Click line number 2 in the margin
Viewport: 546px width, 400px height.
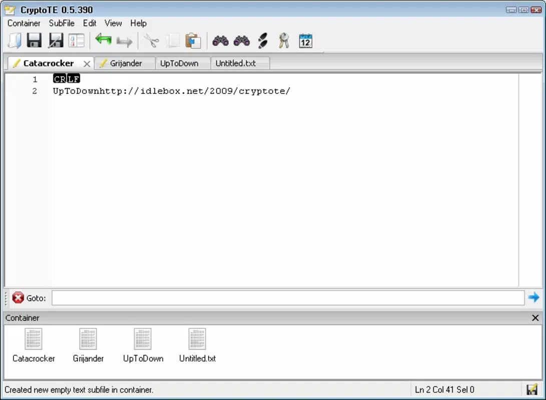point(35,91)
